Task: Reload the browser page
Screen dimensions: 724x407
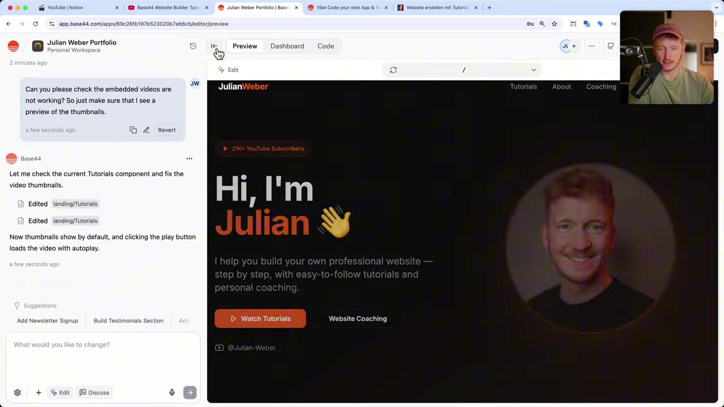Action: pos(35,24)
